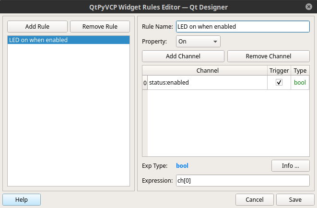This screenshot has height=208, width=317.
Task: Close the Widget Rules Editor window
Action: point(308,7)
